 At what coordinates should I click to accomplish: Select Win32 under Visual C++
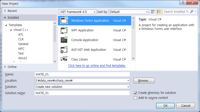point(22,58)
